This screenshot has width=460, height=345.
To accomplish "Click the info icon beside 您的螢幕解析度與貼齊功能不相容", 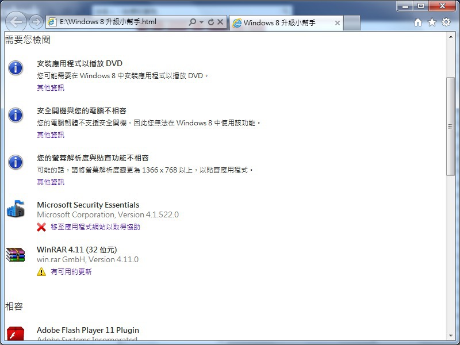I will pyautogui.click(x=16, y=162).
